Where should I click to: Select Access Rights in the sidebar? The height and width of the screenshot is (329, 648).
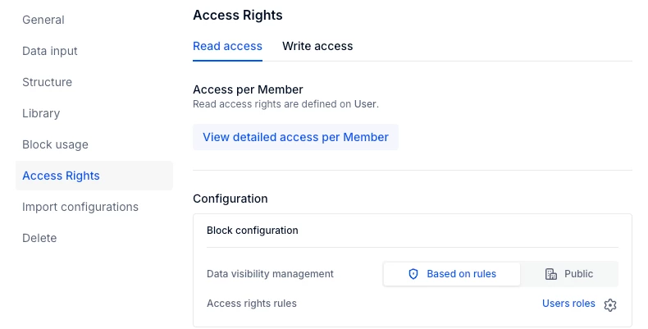coord(61,176)
